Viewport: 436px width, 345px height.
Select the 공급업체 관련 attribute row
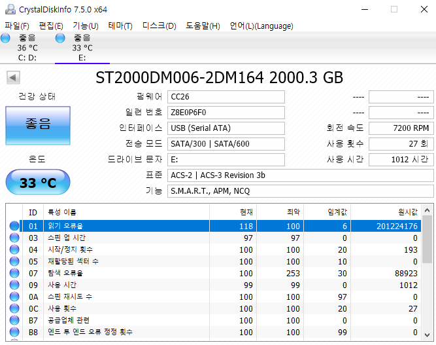214,320
